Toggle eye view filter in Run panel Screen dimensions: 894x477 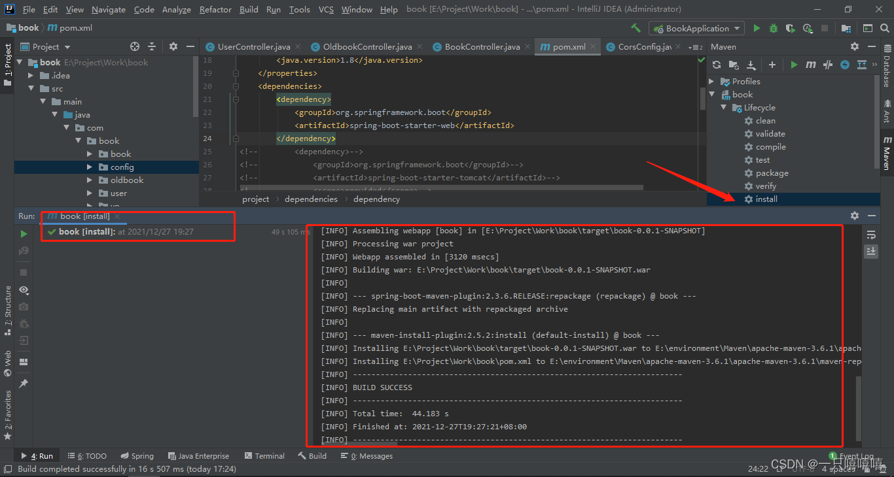tap(24, 289)
